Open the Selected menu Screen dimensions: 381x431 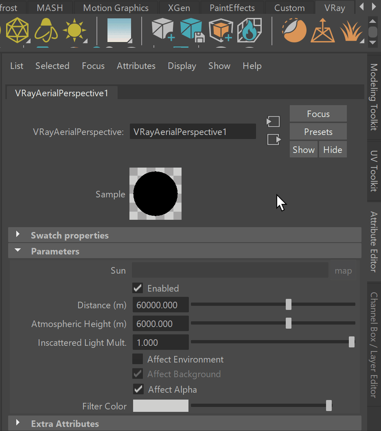pyautogui.click(x=53, y=66)
